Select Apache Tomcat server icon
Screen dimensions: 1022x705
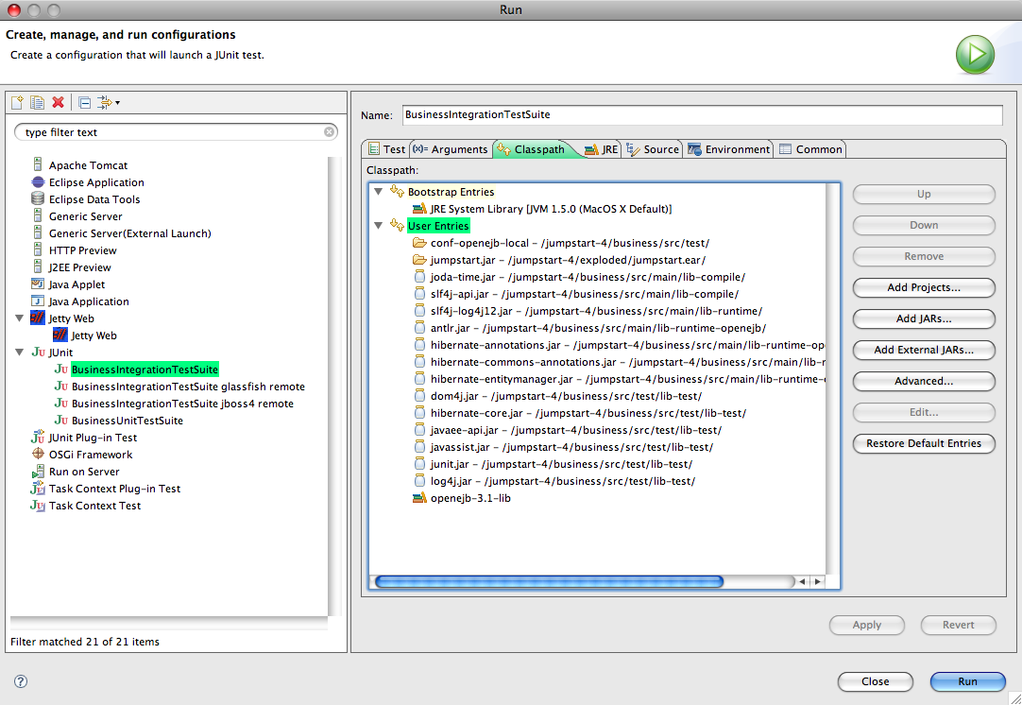click(38, 164)
